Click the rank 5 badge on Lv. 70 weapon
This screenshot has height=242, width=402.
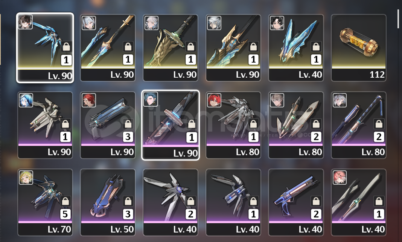tap(65, 214)
